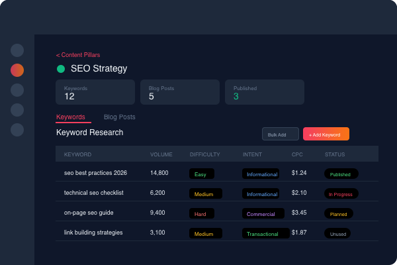Sort by CPC column header
Image resolution: width=397 pixels, height=265 pixels.
click(297, 154)
